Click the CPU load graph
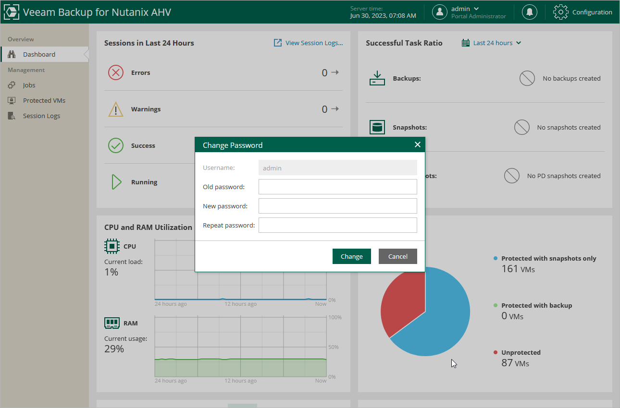Image resolution: width=620 pixels, height=408 pixels. [x=240, y=286]
